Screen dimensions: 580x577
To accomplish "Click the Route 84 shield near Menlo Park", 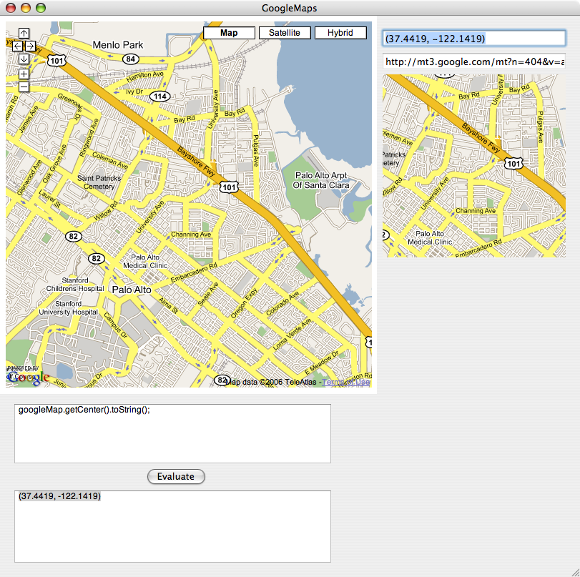I will (x=131, y=59).
